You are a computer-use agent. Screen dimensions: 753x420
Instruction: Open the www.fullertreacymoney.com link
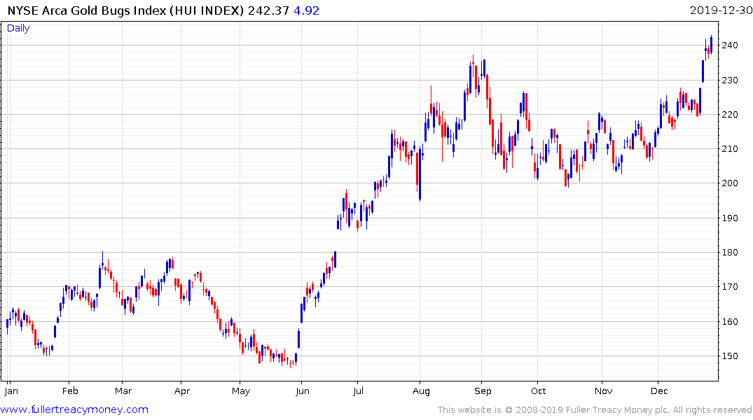click(x=74, y=409)
